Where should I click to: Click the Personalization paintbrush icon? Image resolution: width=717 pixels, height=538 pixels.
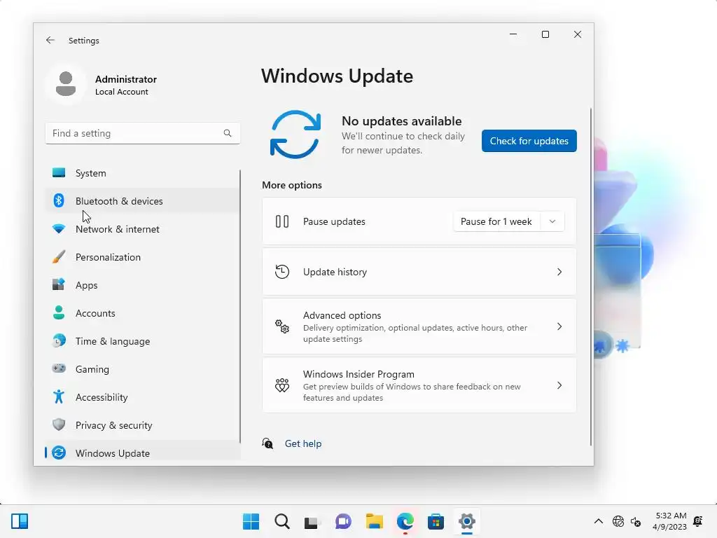(59, 256)
